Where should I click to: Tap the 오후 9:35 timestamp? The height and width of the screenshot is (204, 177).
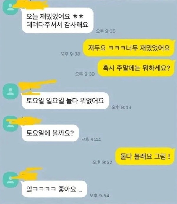(x=106, y=31)
